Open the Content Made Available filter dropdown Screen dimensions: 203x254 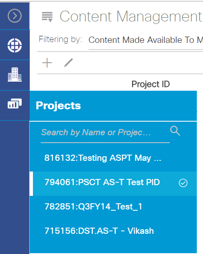[146, 40]
